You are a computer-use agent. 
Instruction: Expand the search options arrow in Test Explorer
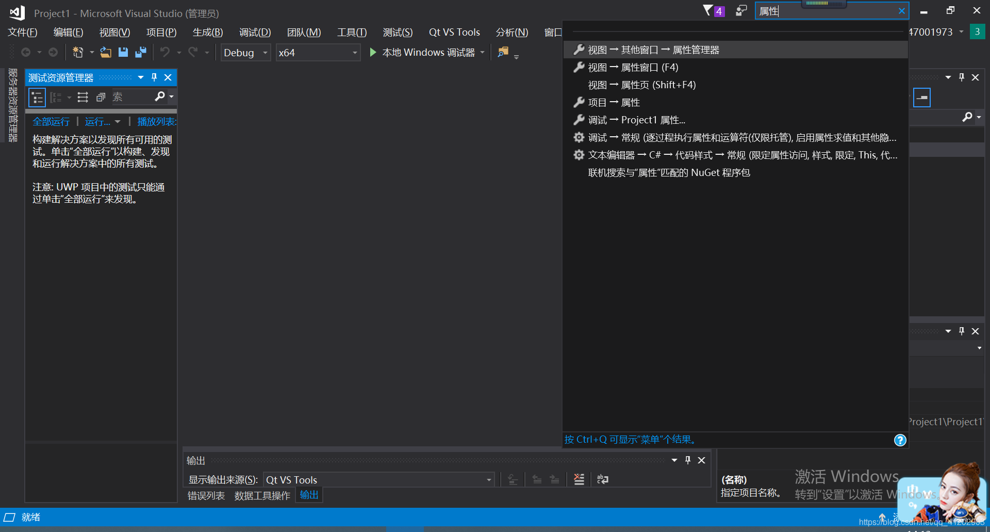point(172,96)
